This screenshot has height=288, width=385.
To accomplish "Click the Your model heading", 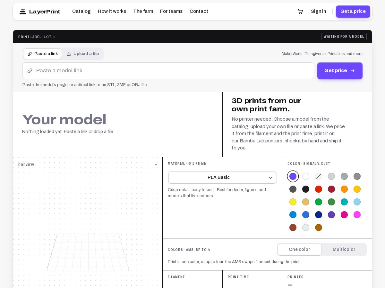I will 64,120.
